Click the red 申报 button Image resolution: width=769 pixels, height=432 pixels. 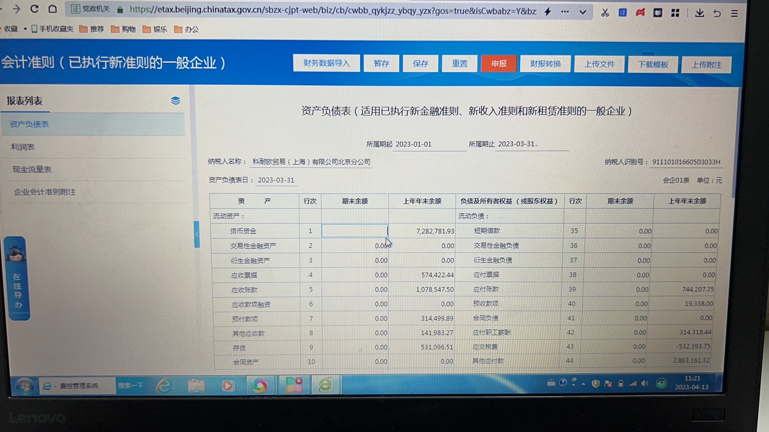tap(499, 64)
